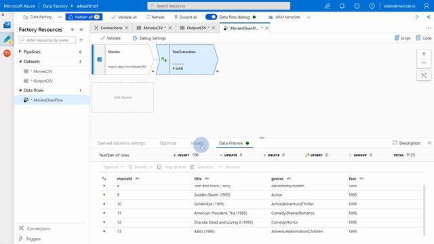The height and width of the screenshot is (244, 434).
Task: Click the feedback smiley icon
Action: tap(357, 6)
